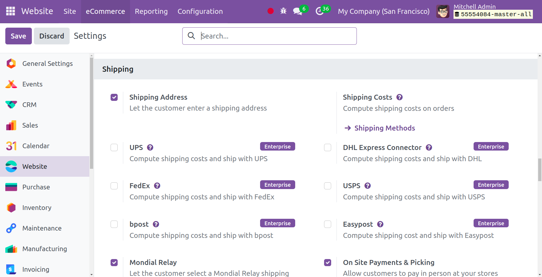542x277 pixels.
Task: Click the Shipping Costs help icon
Action: click(400, 97)
